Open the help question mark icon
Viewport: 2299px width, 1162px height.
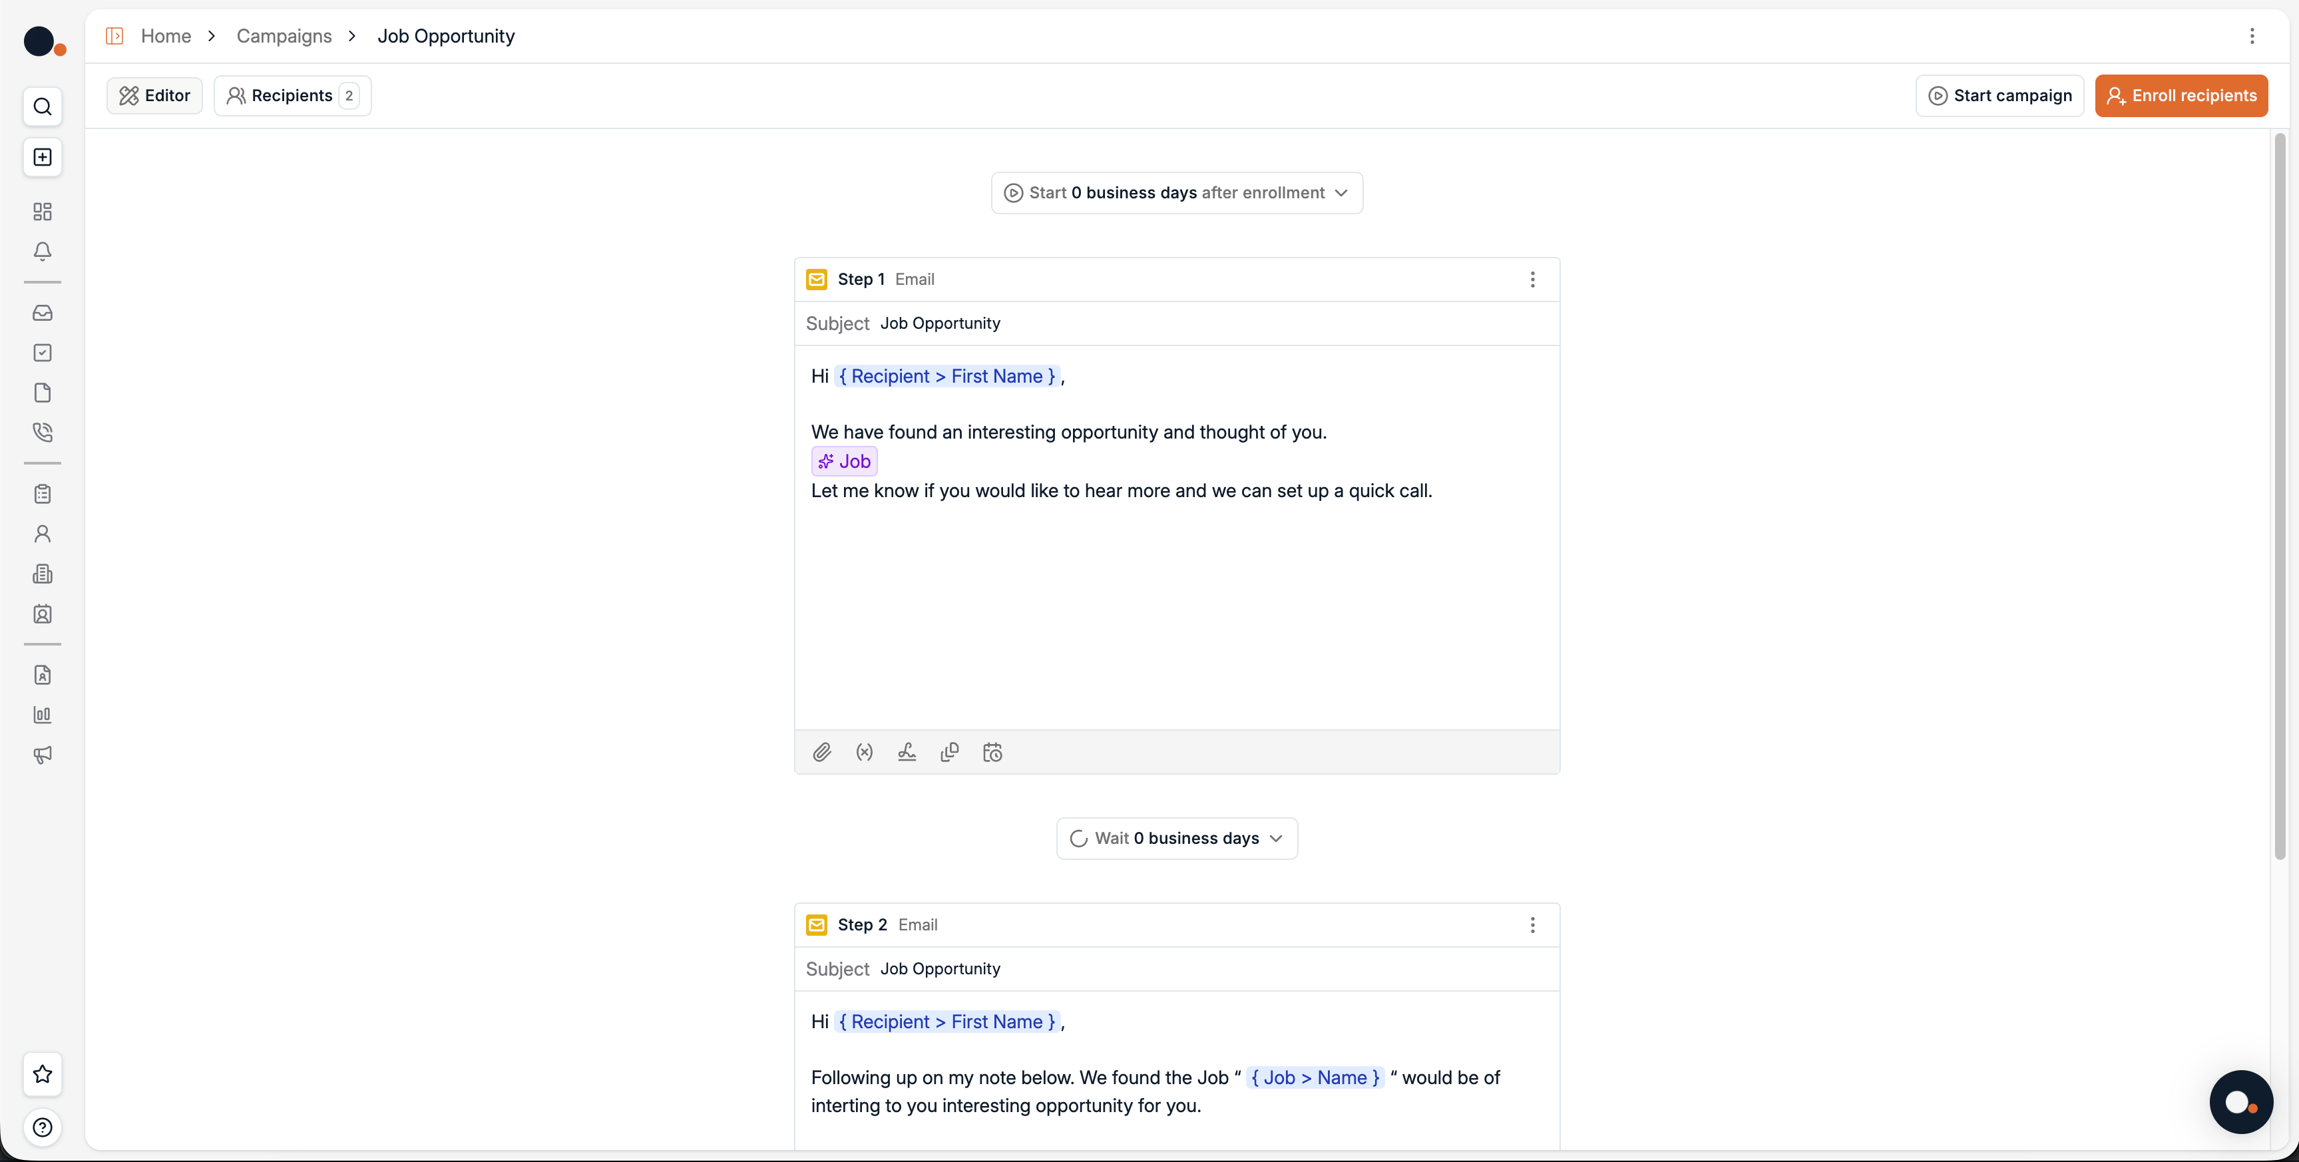[42, 1127]
